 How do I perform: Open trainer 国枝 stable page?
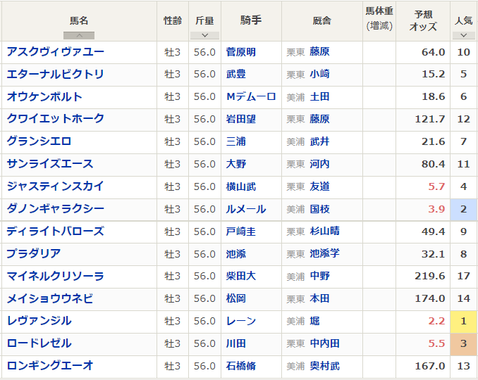[320, 209]
